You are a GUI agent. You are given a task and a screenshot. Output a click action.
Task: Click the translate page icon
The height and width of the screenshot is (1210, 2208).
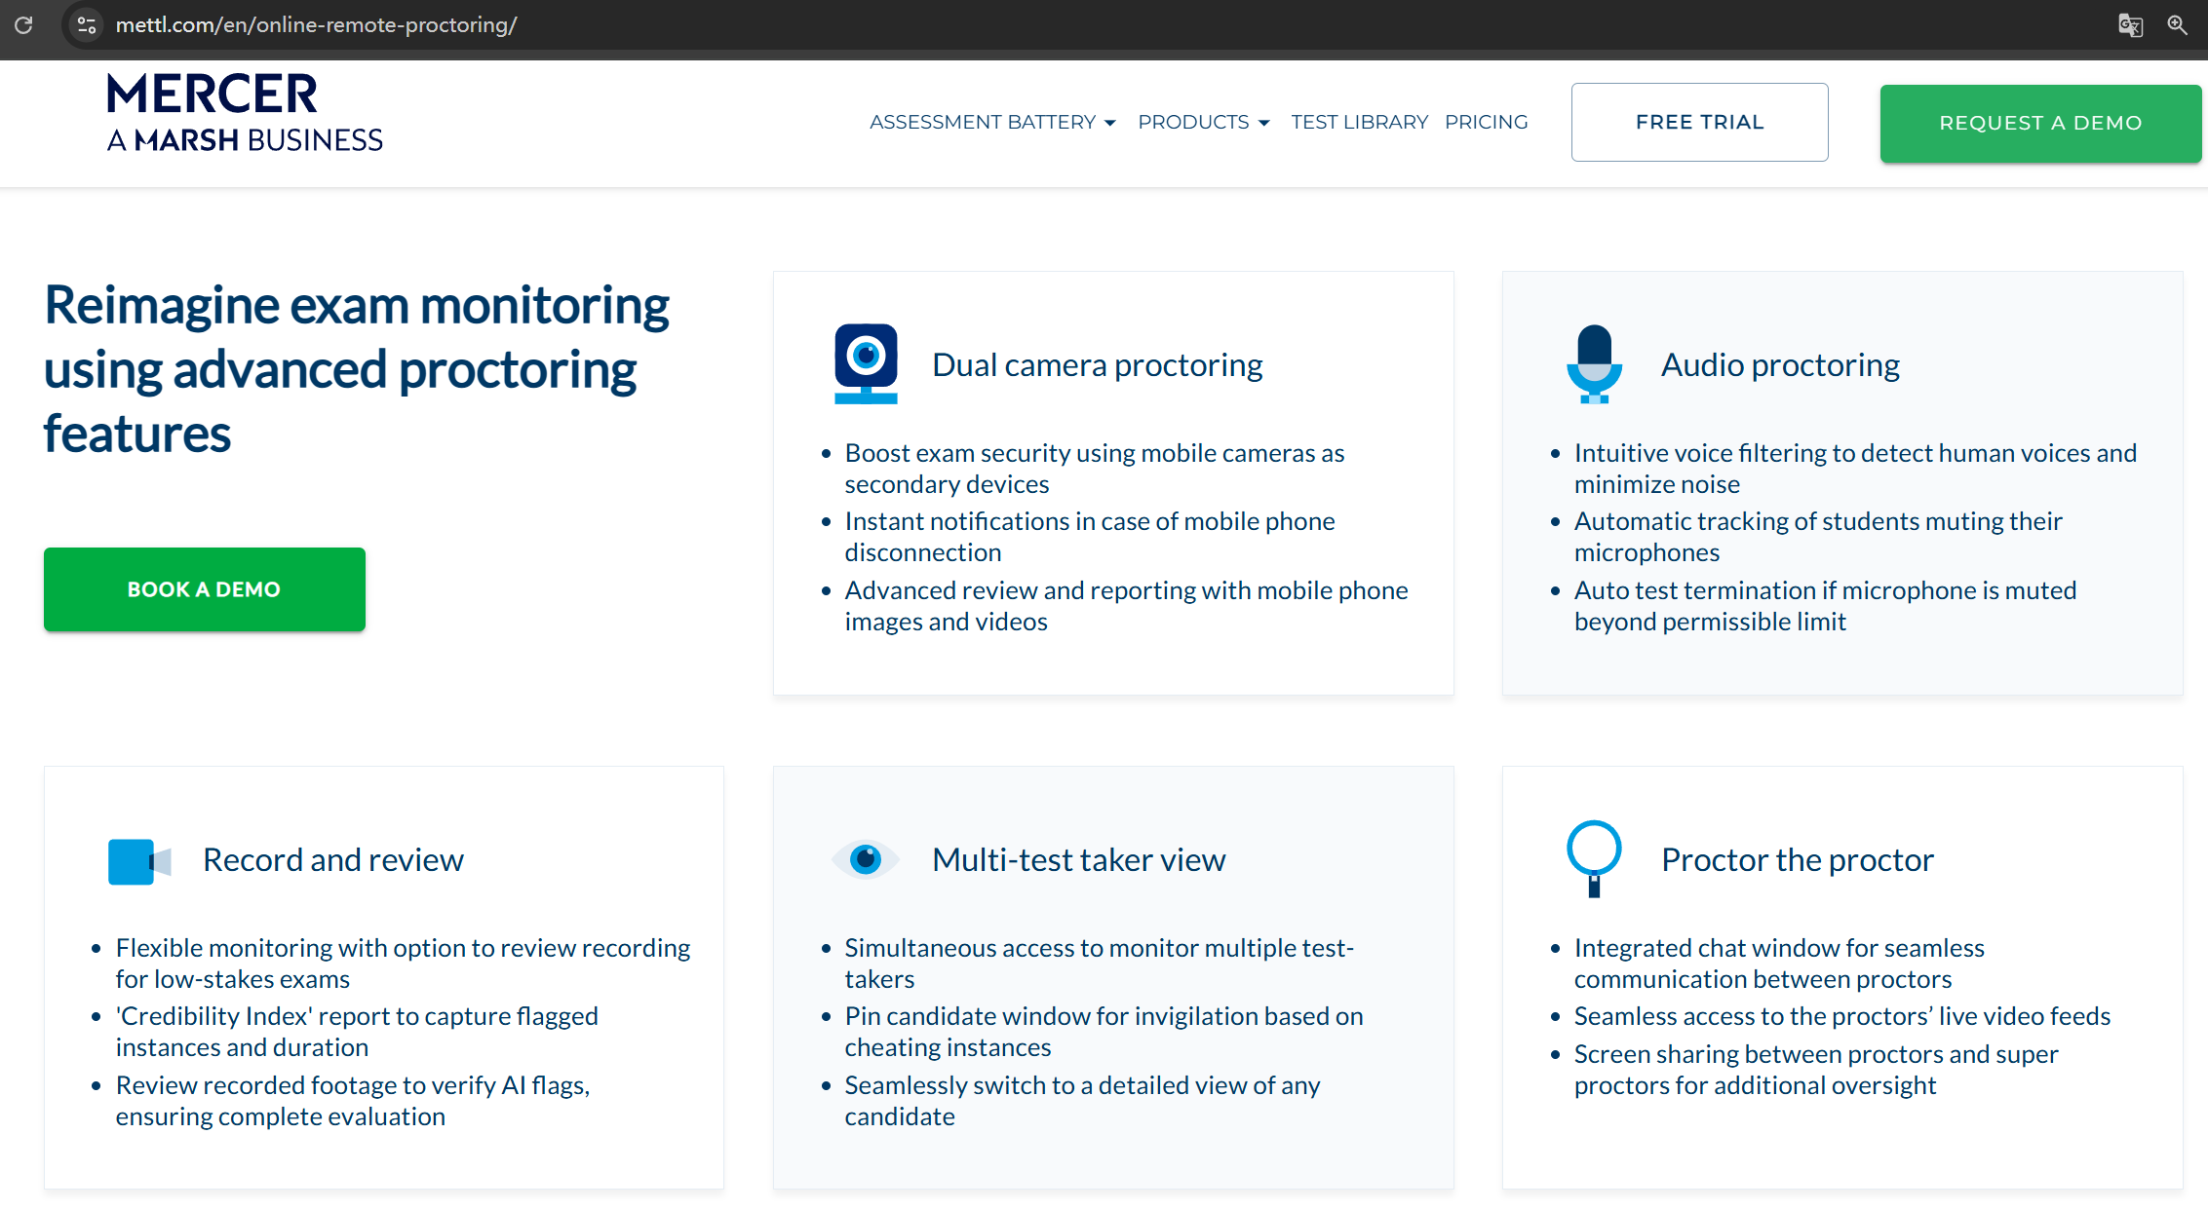pos(2130,24)
